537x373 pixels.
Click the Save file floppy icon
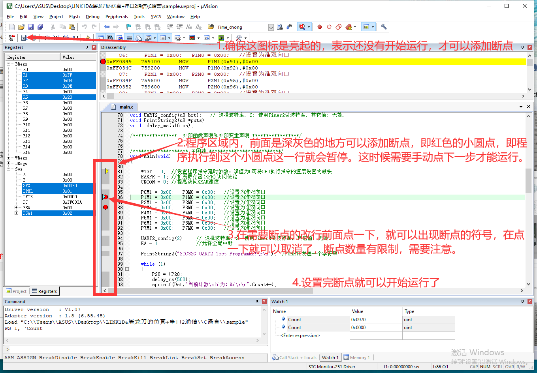click(x=31, y=27)
